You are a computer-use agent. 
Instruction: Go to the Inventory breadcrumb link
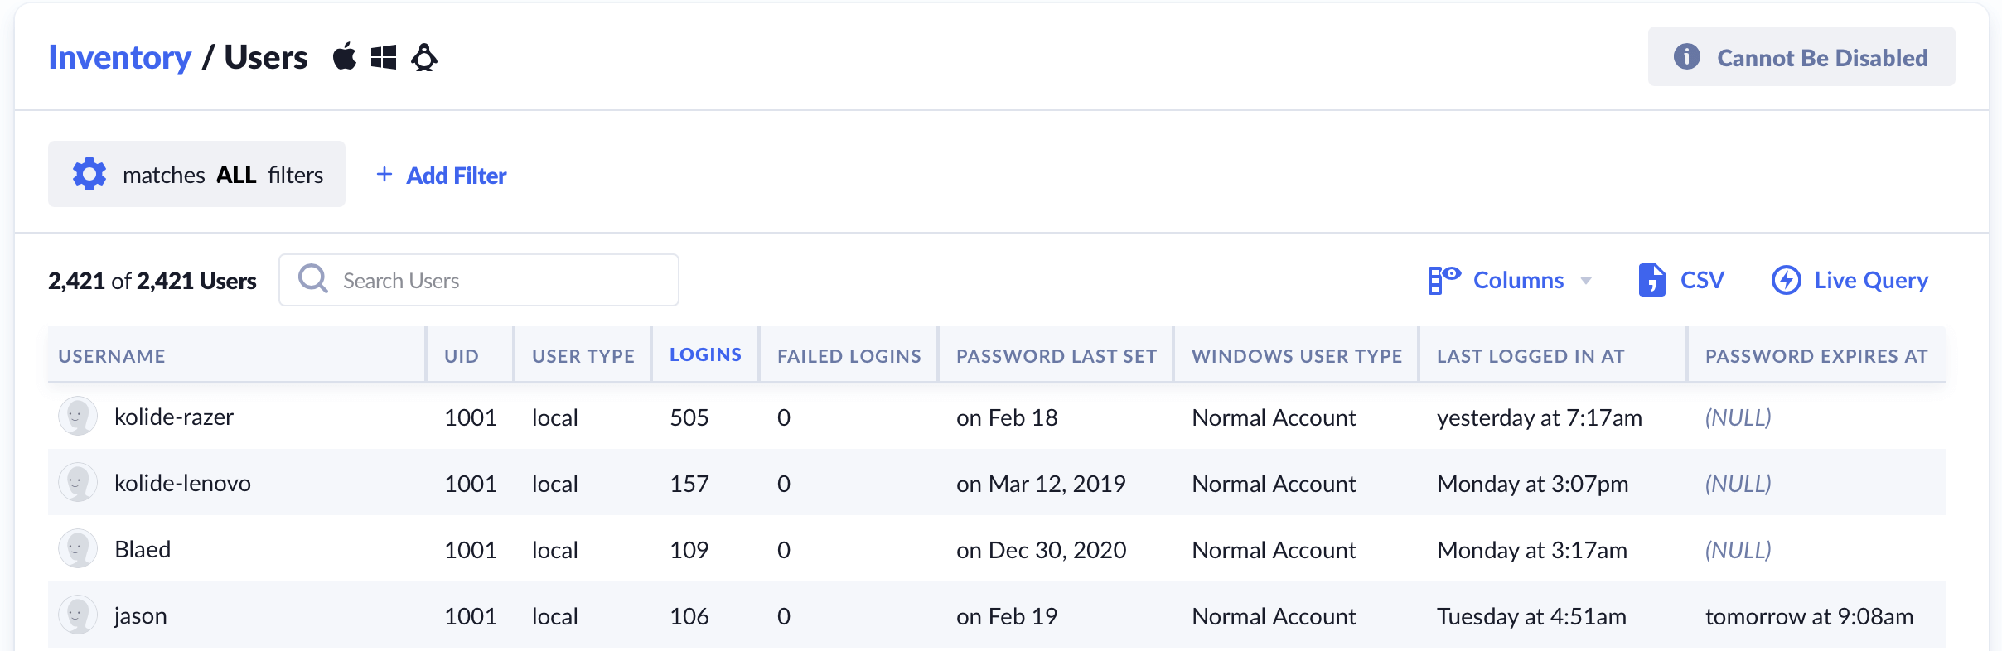(119, 57)
